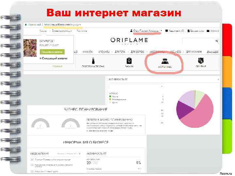Screen dimensions: 235x176
Task: Click the shield Обучение icon
Action: coord(201,61)
